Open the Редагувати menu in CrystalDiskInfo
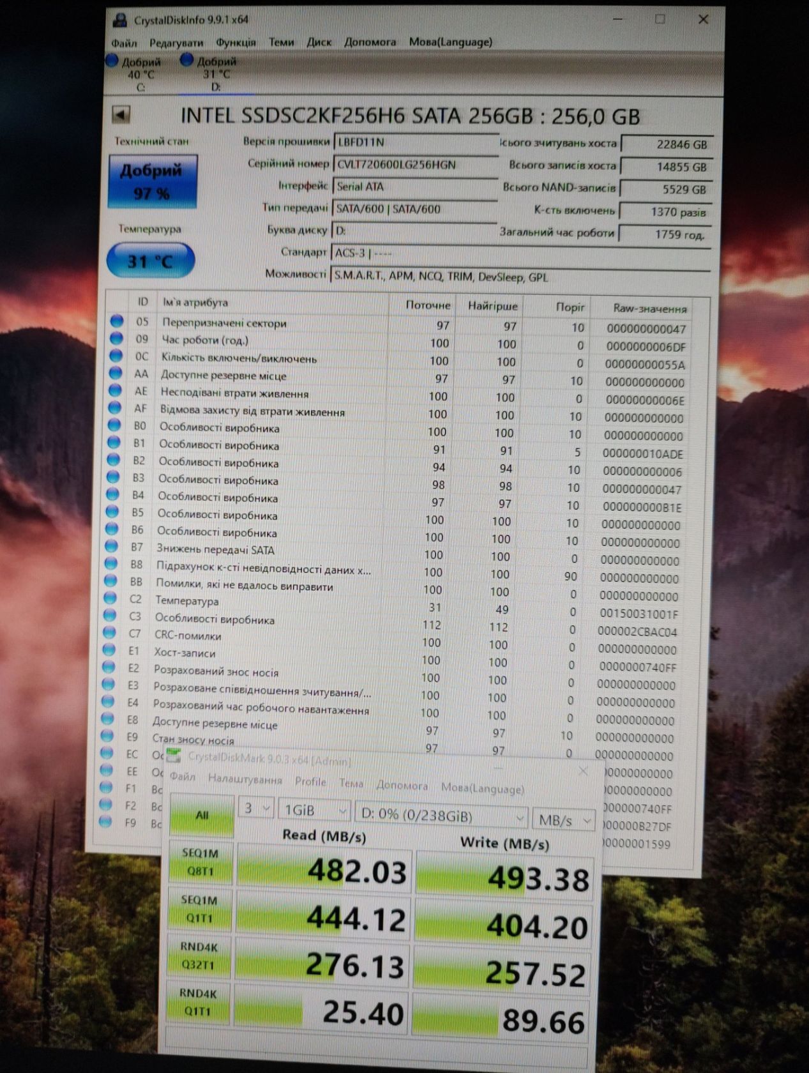This screenshot has width=809, height=1073. (176, 43)
